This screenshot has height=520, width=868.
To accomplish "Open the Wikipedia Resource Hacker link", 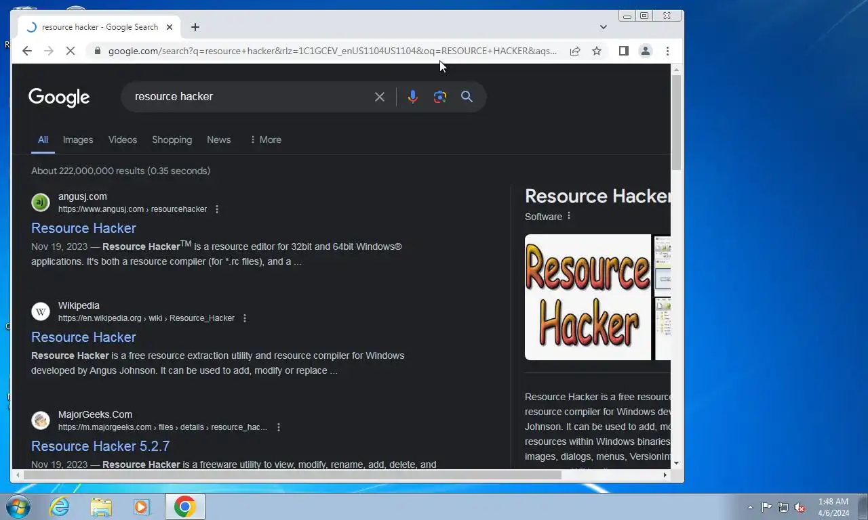I will tap(83, 337).
